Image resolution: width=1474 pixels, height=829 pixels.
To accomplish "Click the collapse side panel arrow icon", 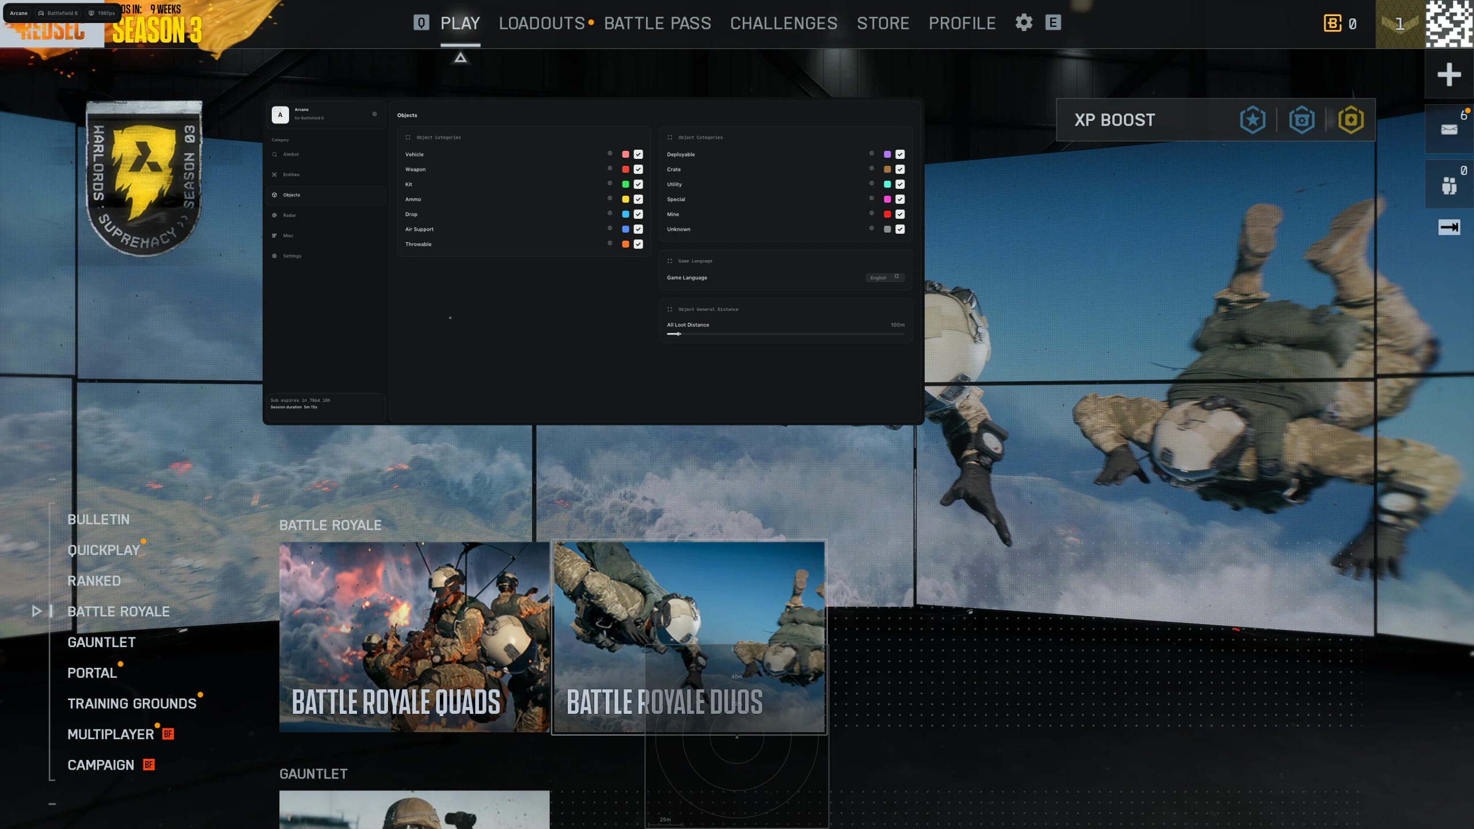I will click(x=1449, y=227).
